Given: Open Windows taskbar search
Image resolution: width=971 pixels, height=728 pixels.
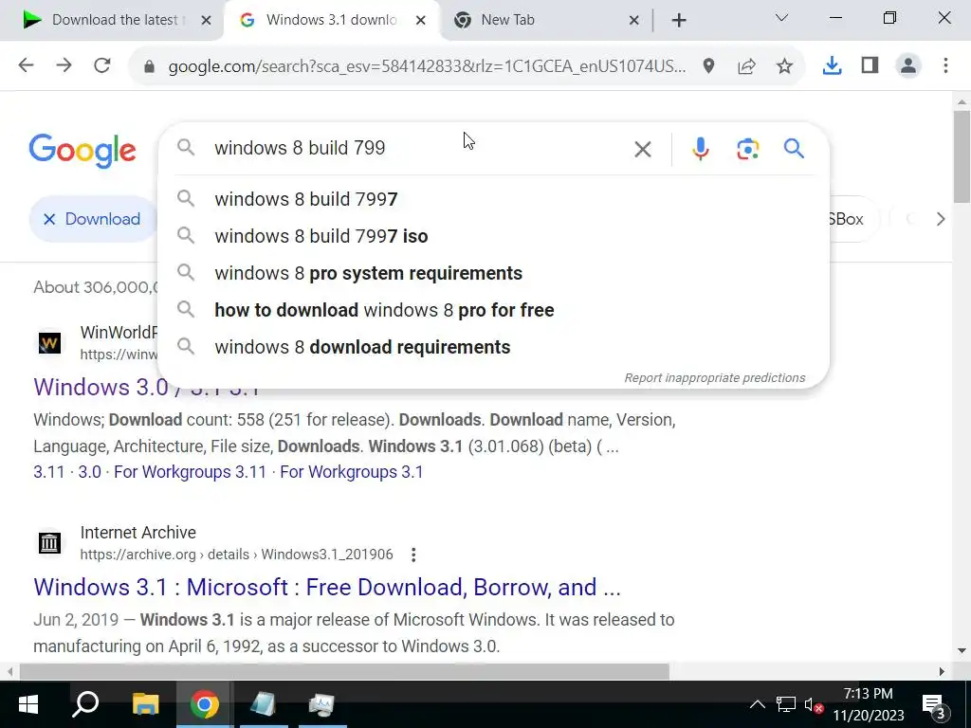Looking at the screenshot, I should tap(86, 704).
